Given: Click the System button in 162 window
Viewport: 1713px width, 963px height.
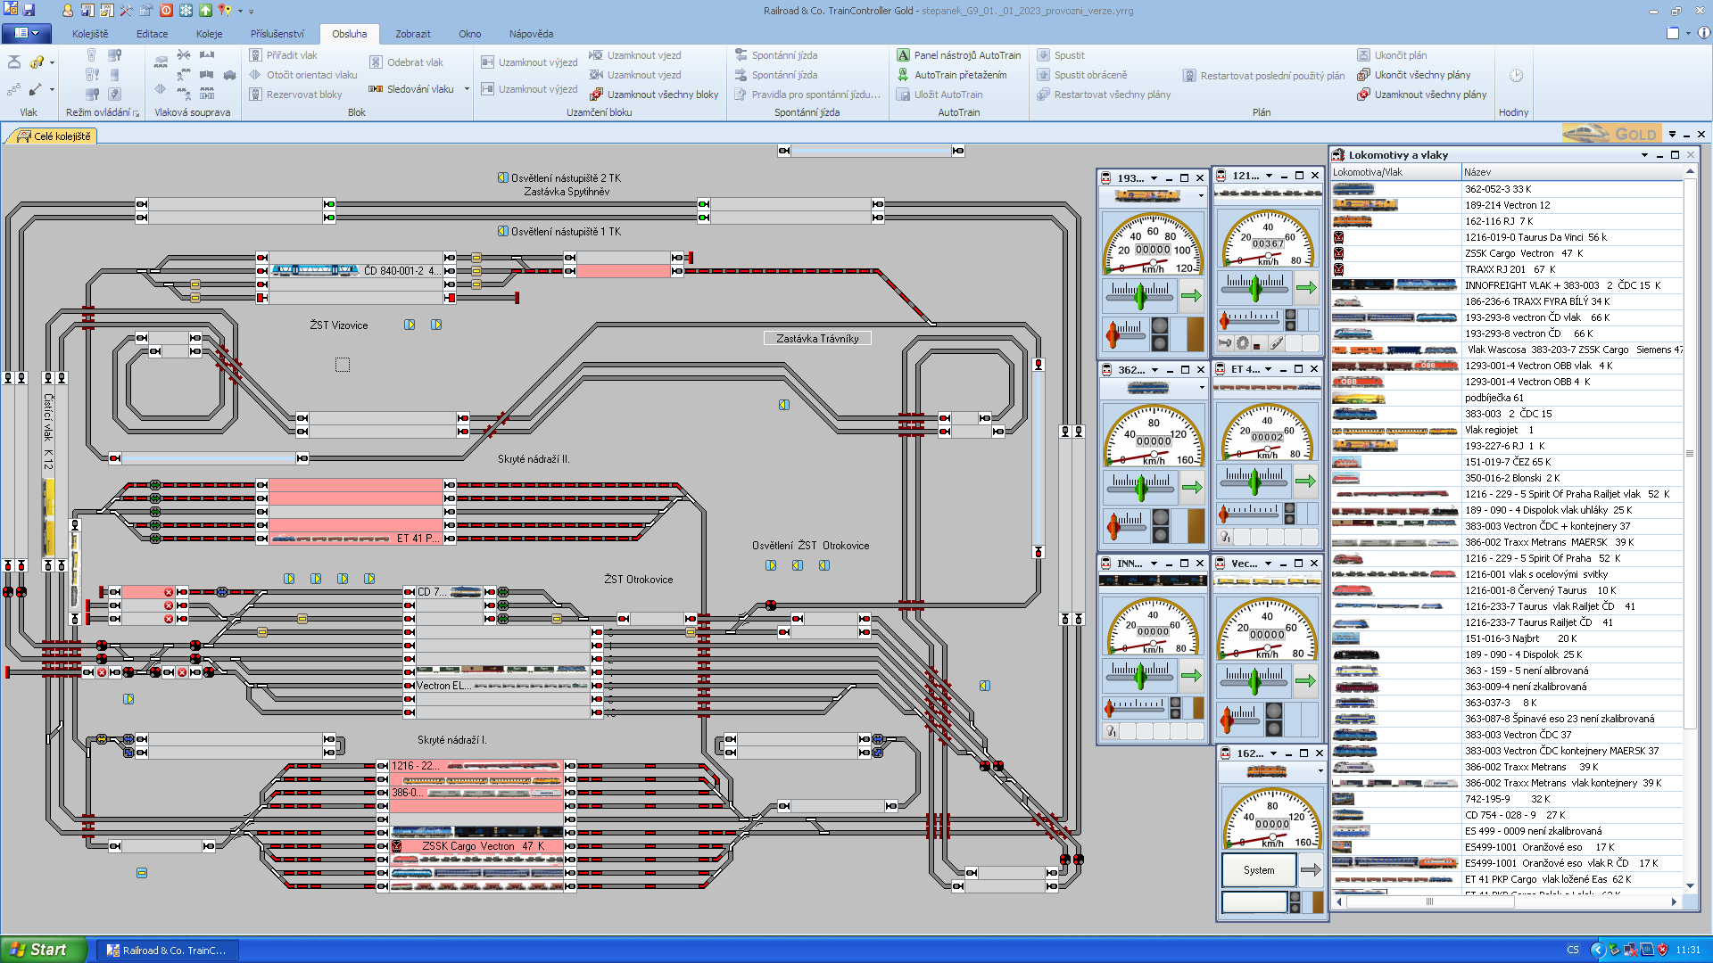Looking at the screenshot, I should click(1259, 869).
